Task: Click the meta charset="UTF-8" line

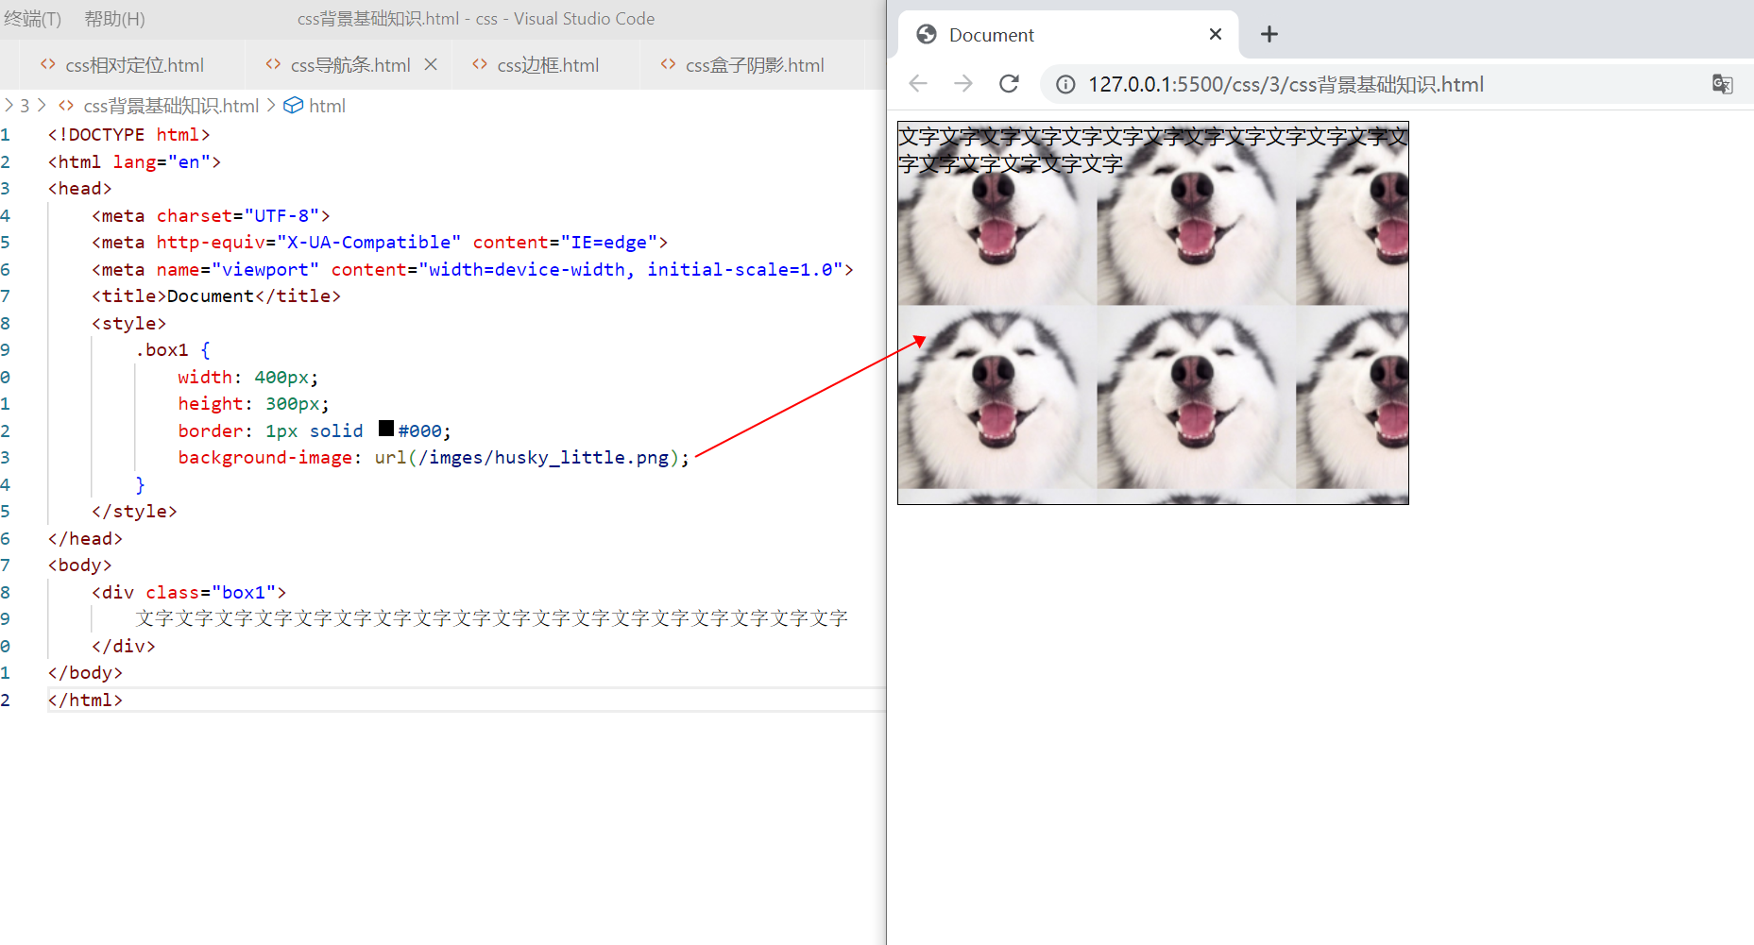Action: tap(211, 216)
